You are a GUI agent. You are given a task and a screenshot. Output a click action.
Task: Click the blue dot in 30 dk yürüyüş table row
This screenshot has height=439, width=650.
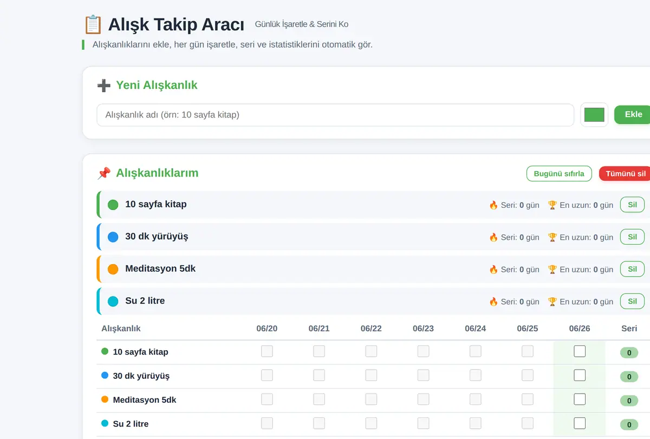pyautogui.click(x=105, y=375)
